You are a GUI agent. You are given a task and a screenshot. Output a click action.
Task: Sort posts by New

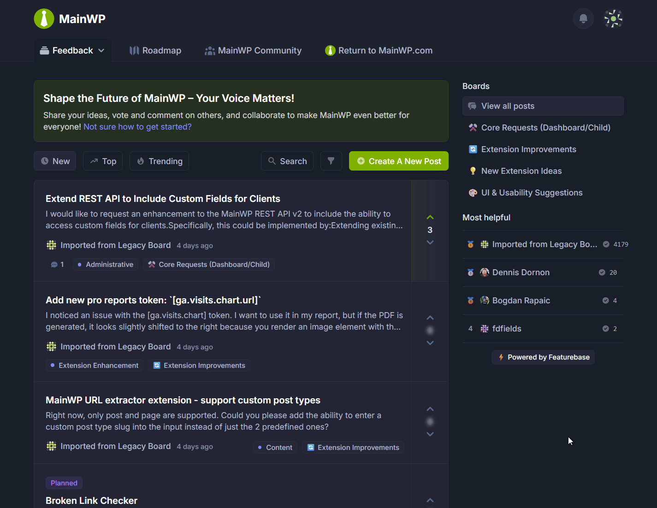tap(55, 161)
